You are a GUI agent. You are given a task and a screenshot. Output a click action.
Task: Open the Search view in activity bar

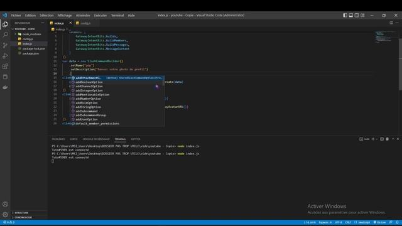[5, 35]
